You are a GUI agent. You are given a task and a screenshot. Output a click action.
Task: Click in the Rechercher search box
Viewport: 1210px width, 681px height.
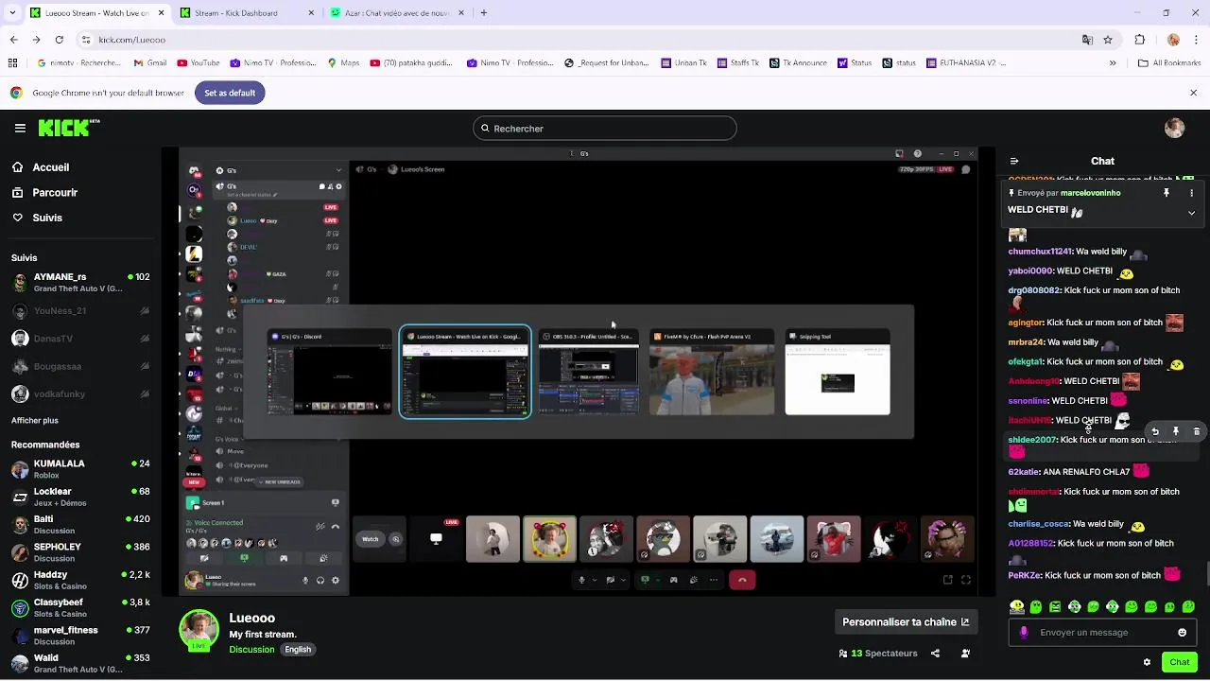pos(605,129)
